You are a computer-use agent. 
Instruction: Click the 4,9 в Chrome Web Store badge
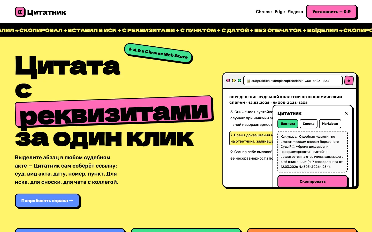[158, 53]
